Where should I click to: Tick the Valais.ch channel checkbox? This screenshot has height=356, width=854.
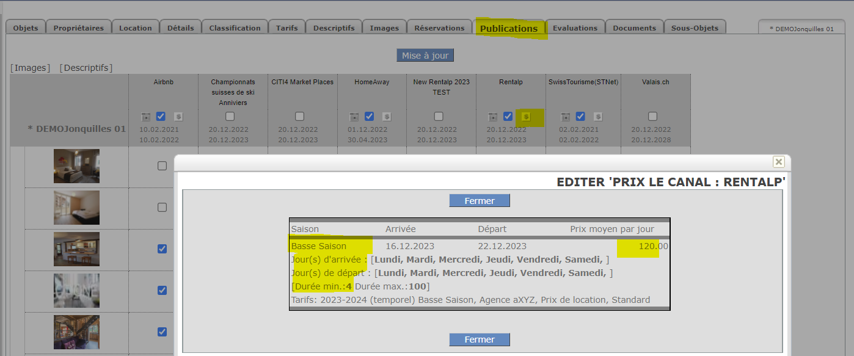click(x=652, y=117)
